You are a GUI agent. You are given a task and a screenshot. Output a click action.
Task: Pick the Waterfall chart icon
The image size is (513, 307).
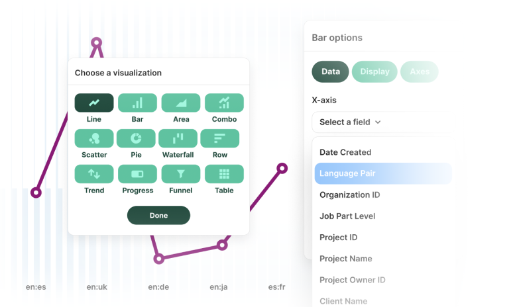pyautogui.click(x=178, y=138)
